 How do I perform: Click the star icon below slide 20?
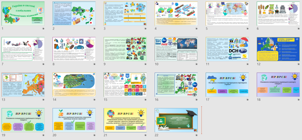(94, 135)
